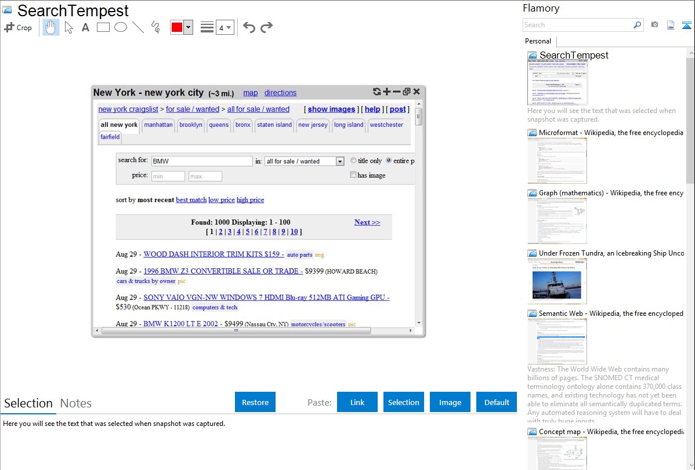
Task: Open the line width dropdown showing 4
Action: (x=225, y=28)
